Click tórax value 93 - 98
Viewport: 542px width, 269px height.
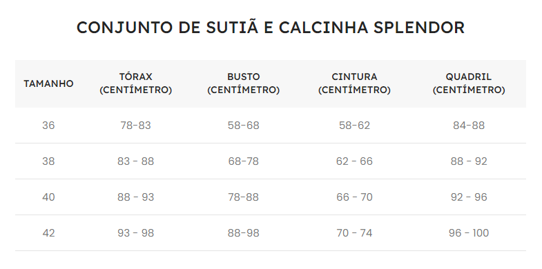136,233
